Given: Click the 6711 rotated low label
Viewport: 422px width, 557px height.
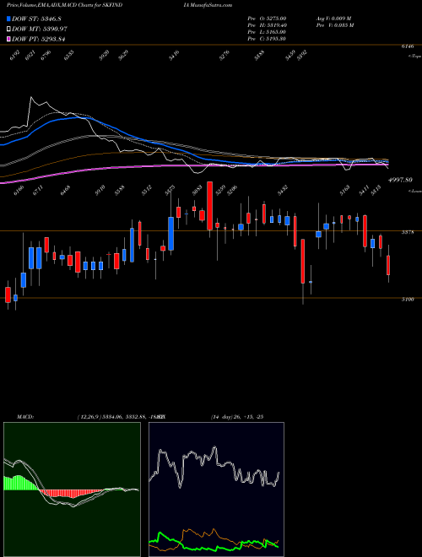Looking at the screenshot, I should tap(38, 190).
